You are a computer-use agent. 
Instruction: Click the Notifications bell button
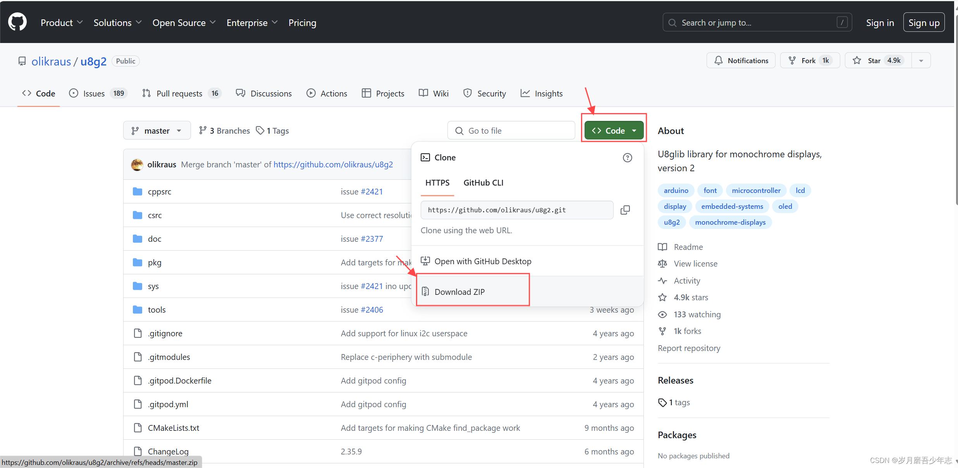click(x=741, y=60)
